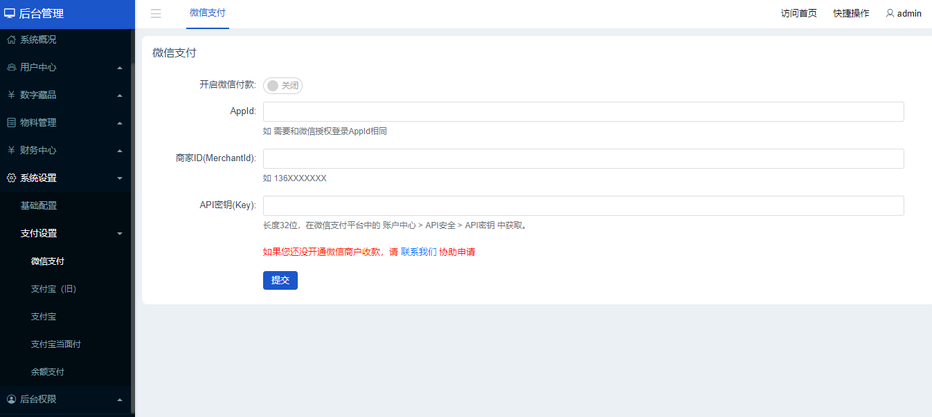Select the 系统概览 home icon
This screenshot has height=417, width=932.
point(10,39)
